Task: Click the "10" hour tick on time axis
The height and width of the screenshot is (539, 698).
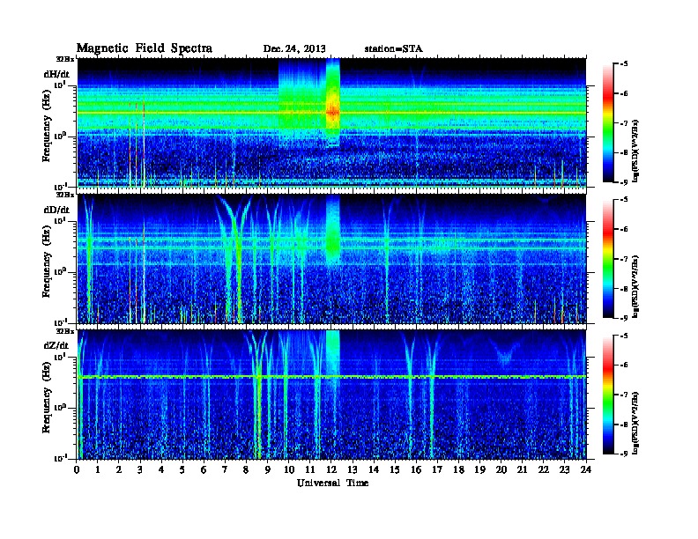Action: 289,469
